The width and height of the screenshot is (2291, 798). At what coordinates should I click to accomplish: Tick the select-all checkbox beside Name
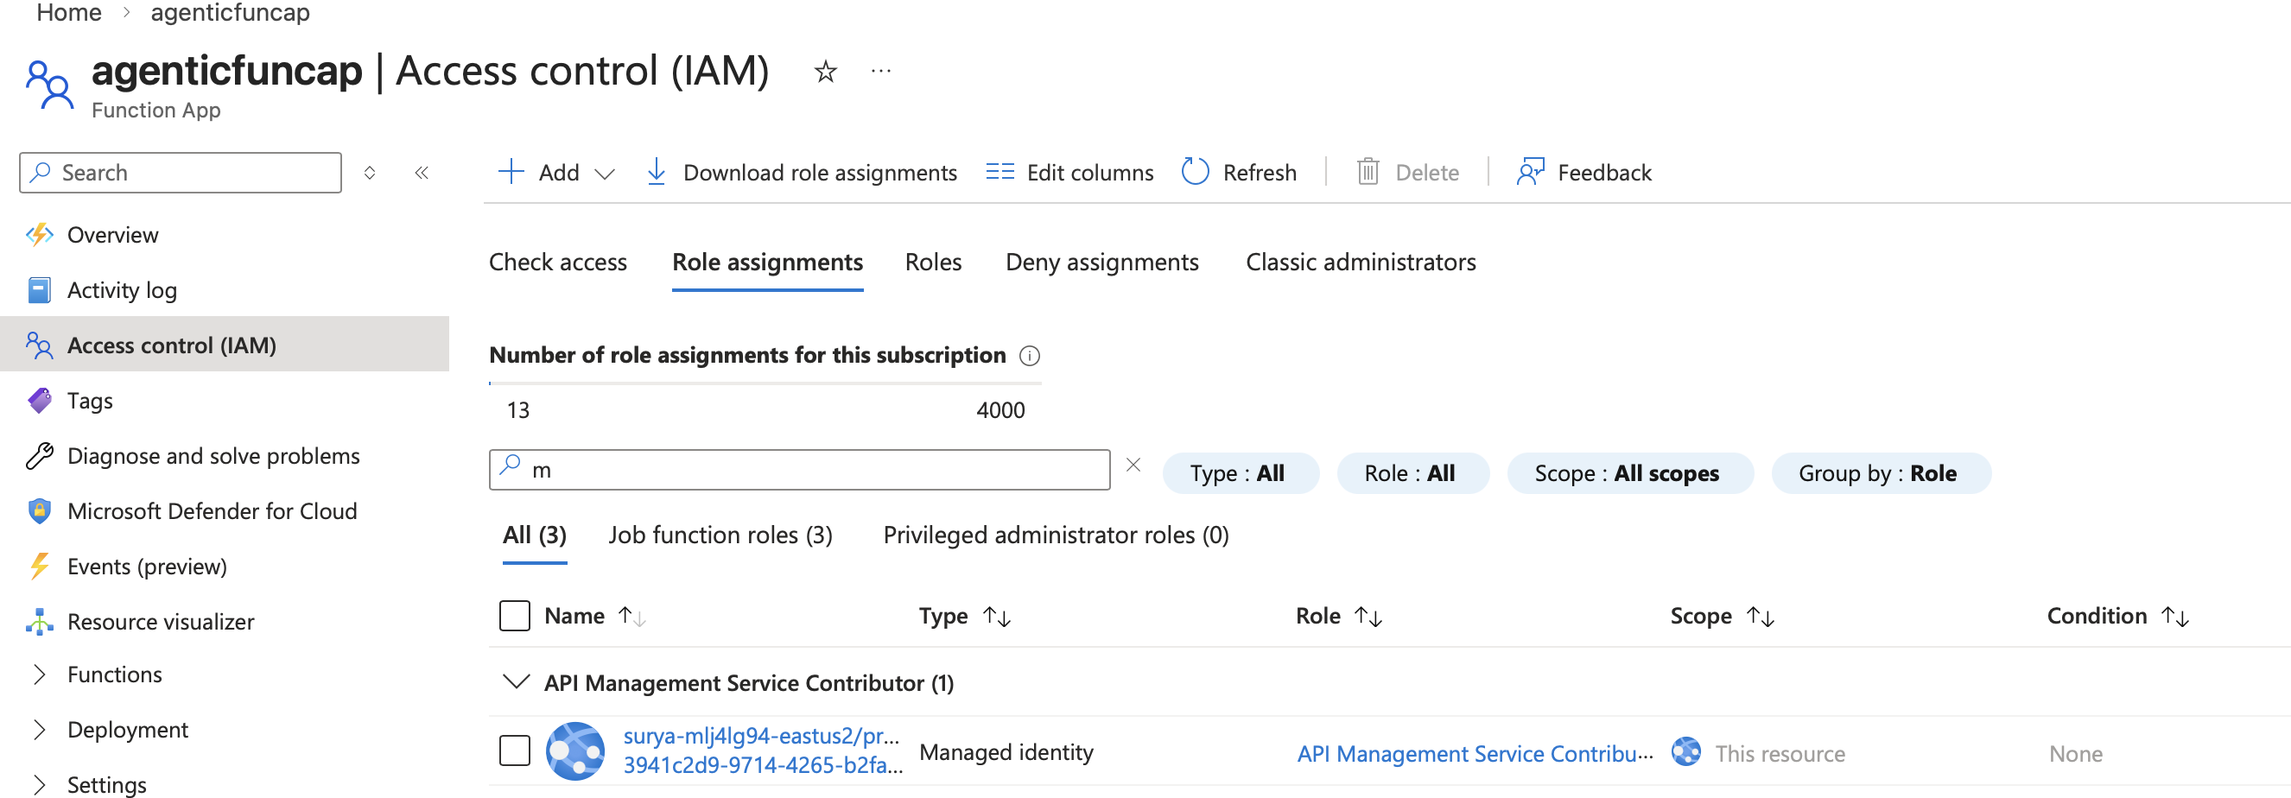514,616
